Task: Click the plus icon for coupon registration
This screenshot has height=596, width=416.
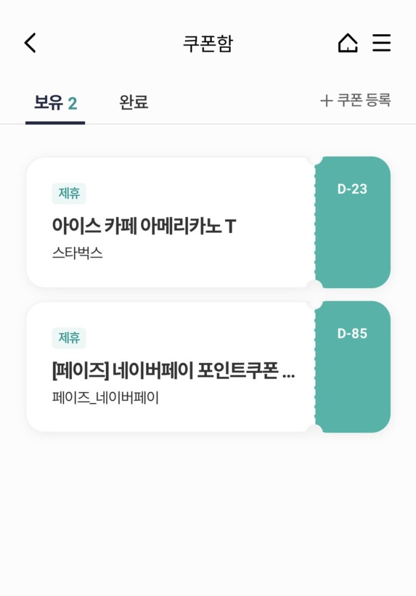Action: [326, 101]
